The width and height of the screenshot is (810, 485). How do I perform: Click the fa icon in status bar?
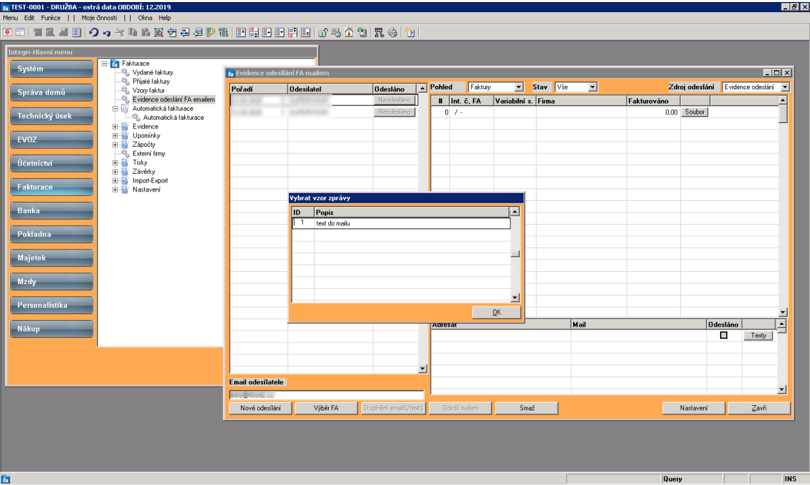point(5,480)
